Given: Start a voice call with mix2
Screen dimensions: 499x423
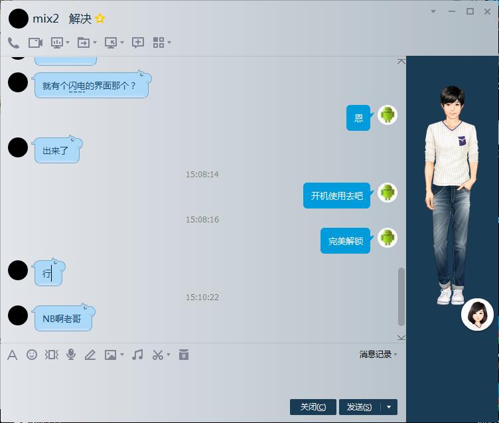Looking at the screenshot, I should pyautogui.click(x=13, y=42).
